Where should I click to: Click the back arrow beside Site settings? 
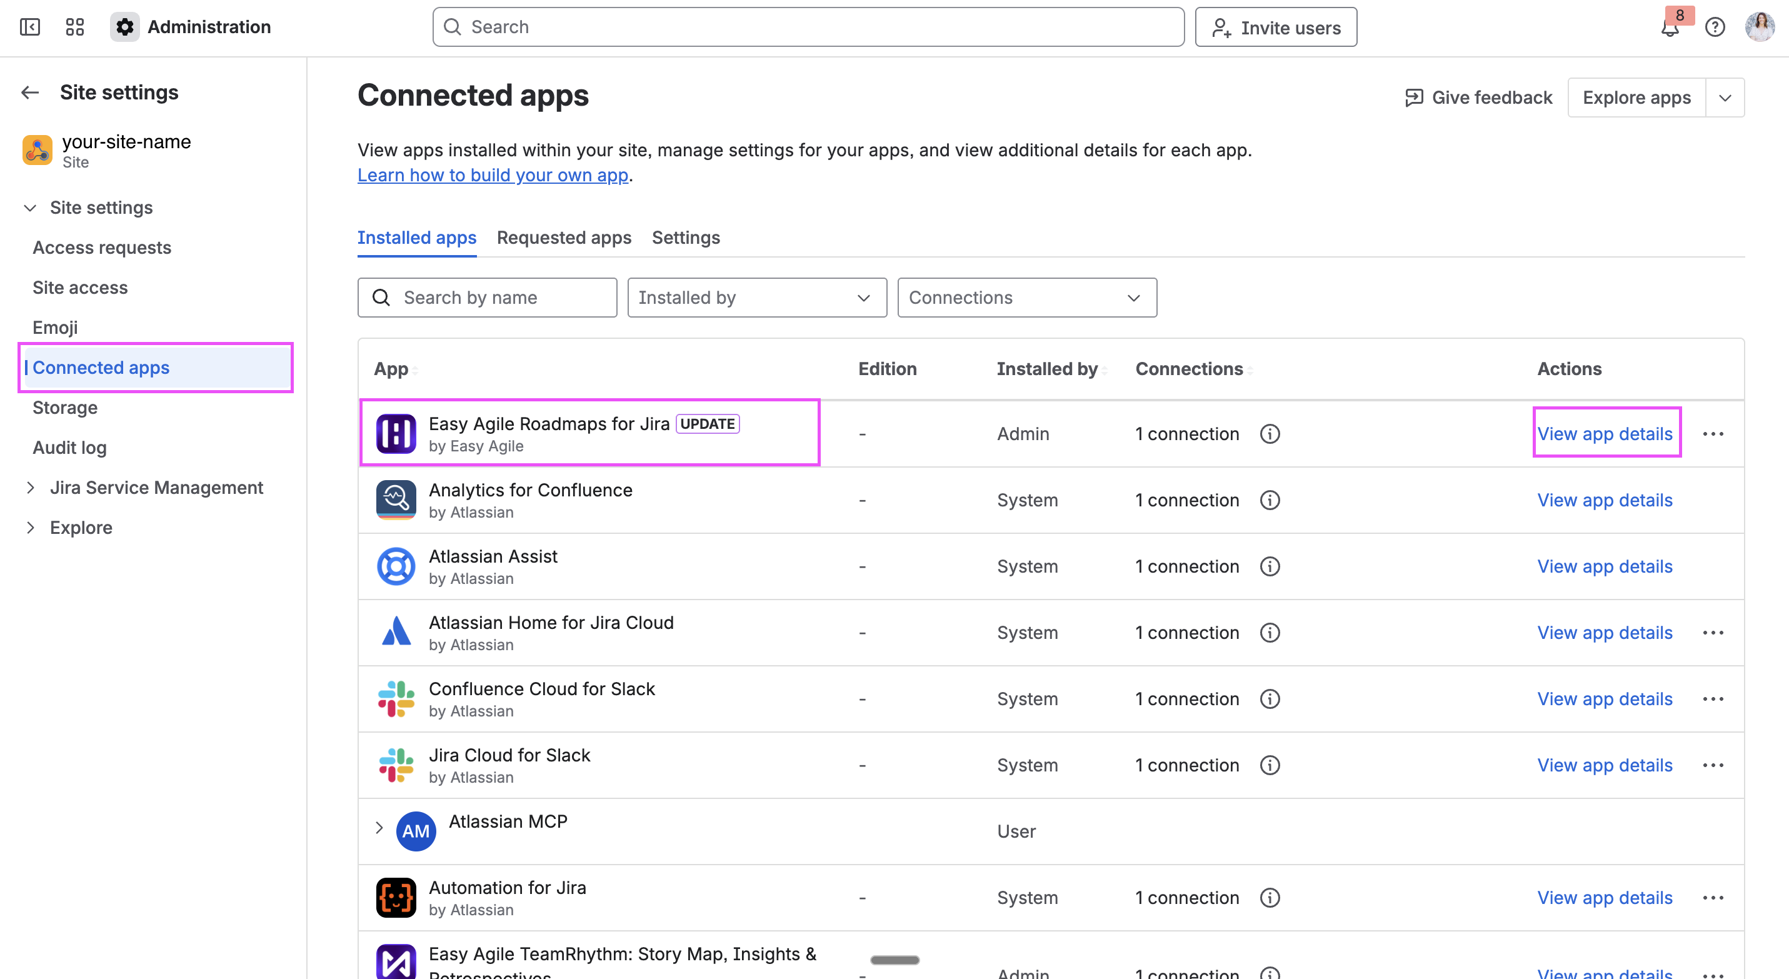point(30,93)
